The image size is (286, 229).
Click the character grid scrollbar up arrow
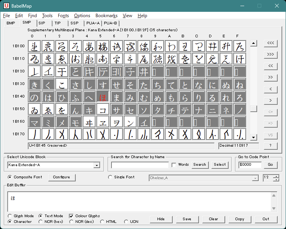pyautogui.click(x=253, y=43)
